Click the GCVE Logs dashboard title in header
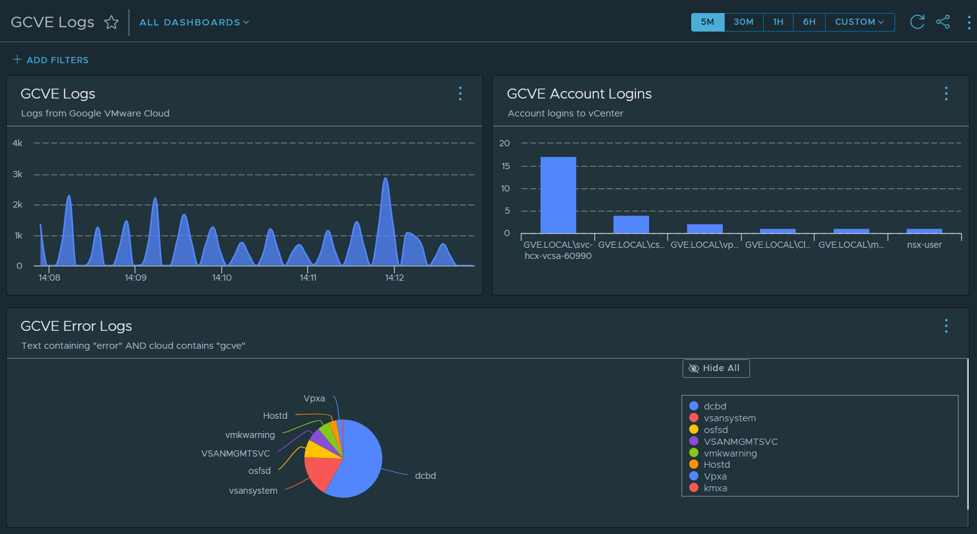977x534 pixels. 53,22
